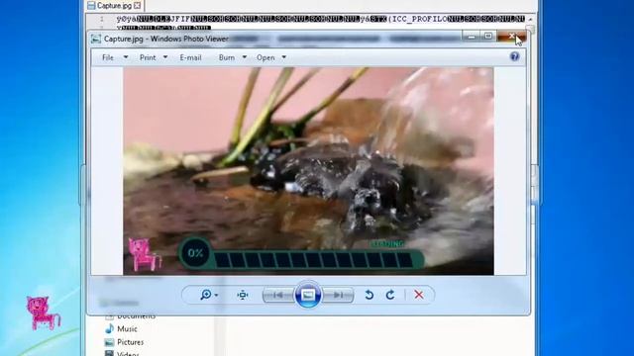Start the slide show with center button
The height and width of the screenshot is (356, 634).
coord(308,295)
